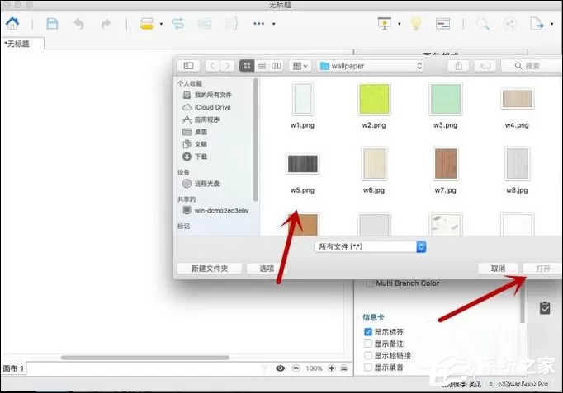The width and height of the screenshot is (563, 393).
Task: Save the document with the floppy icon
Action: 53,24
